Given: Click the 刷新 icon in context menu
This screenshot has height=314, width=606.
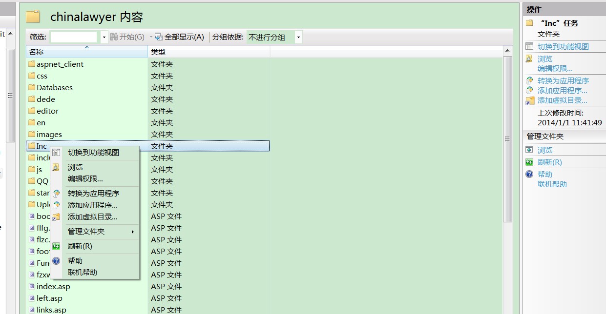Looking at the screenshot, I should (56, 246).
